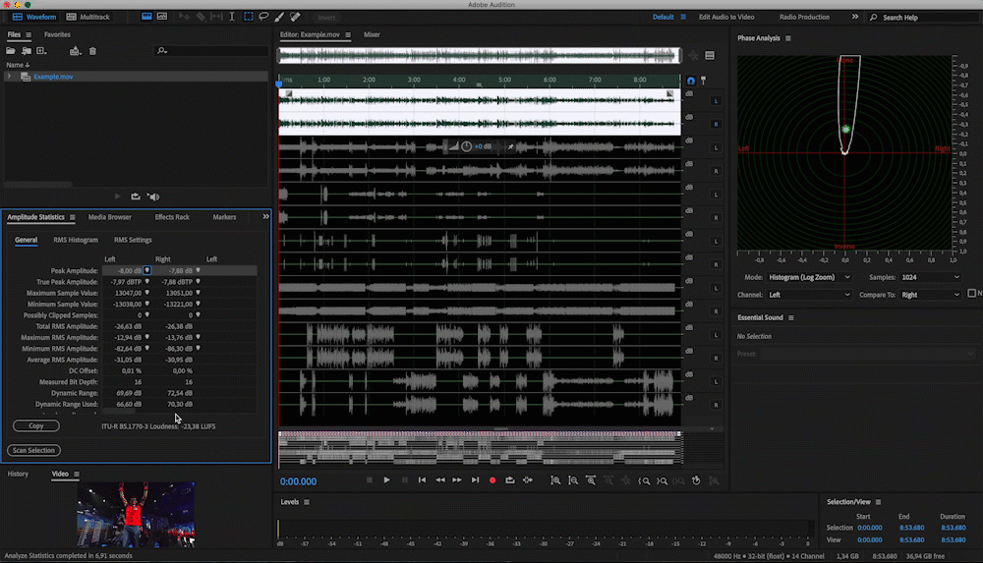
Task: Toggle the first R channel enable button
Action: tap(716, 125)
